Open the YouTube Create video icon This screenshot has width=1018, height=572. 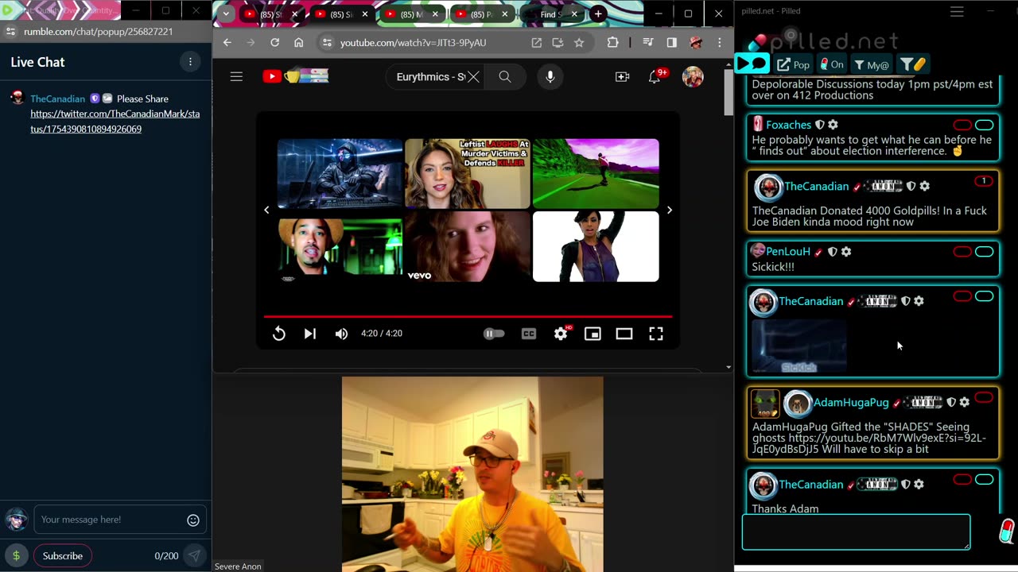pyautogui.click(x=622, y=76)
